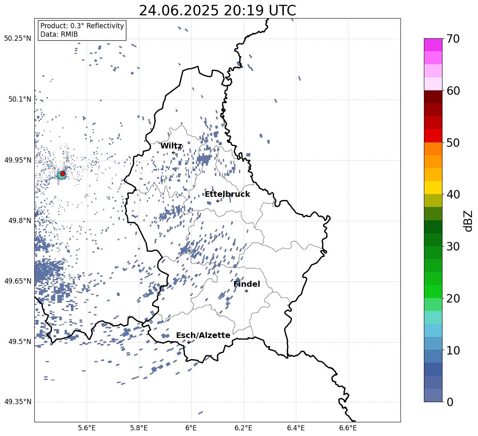
Task: Click the Findel station label
Action: pyautogui.click(x=247, y=284)
